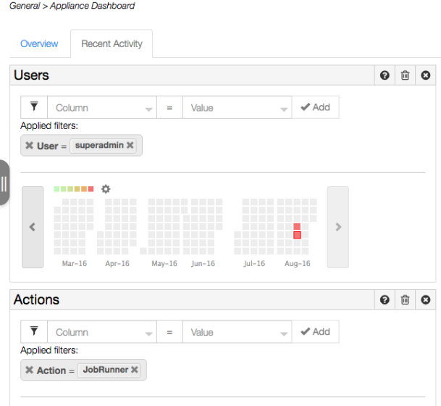Open the Users Value dropdown

(237, 107)
